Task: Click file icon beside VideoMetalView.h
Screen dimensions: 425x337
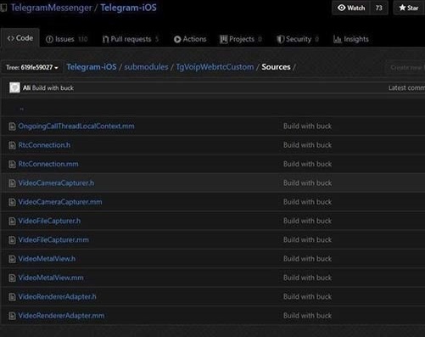Action: tap(12, 259)
